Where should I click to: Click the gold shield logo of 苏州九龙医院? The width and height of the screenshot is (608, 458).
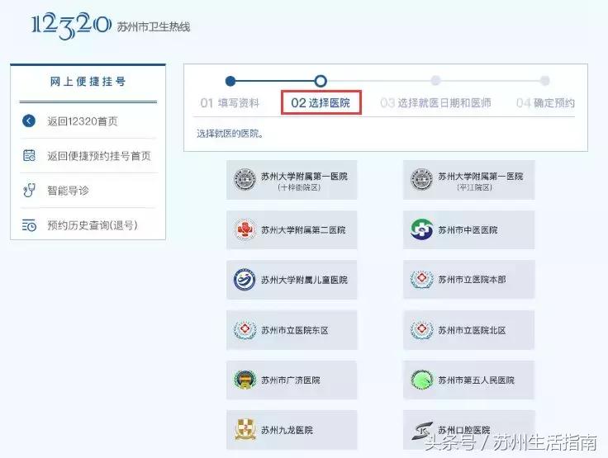tap(245, 430)
